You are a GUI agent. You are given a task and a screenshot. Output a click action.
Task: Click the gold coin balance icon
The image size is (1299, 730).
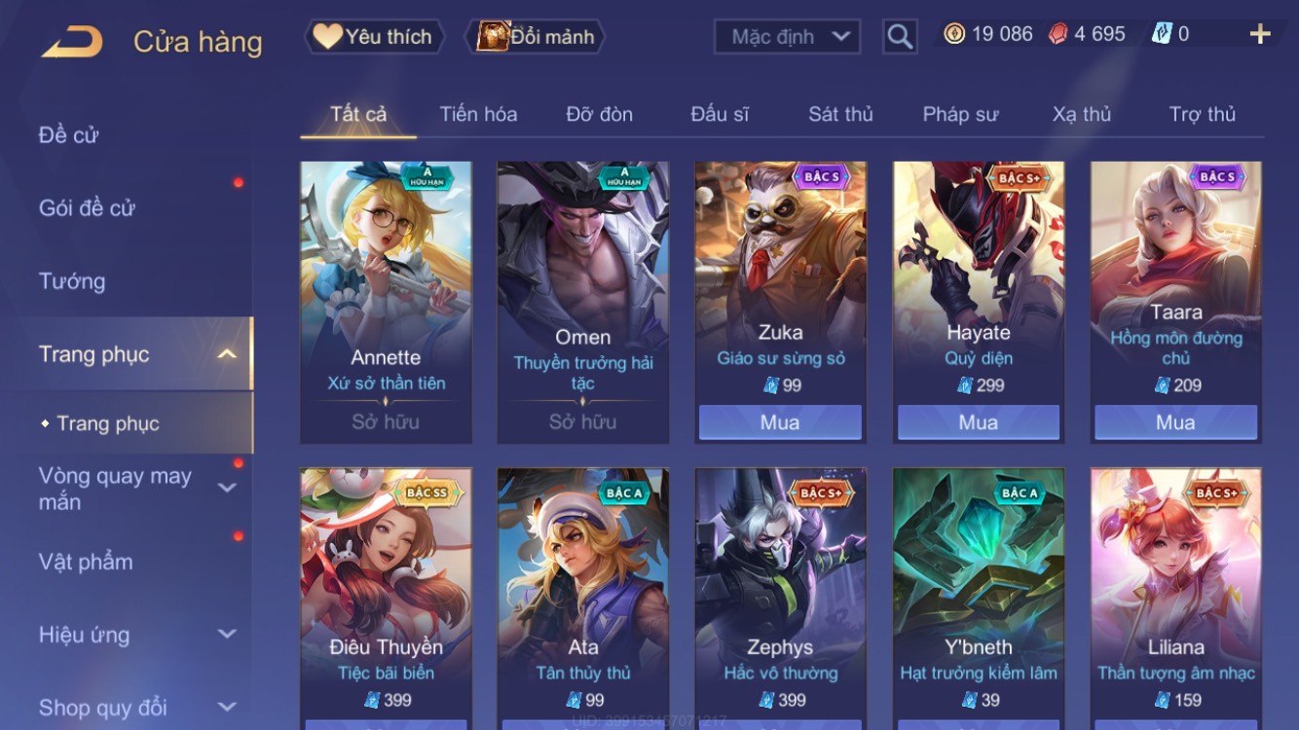click(x=954, y=34)
